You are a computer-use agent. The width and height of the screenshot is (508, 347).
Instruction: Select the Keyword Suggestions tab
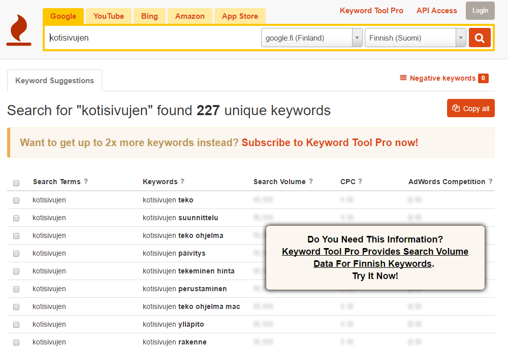point(54,81)
